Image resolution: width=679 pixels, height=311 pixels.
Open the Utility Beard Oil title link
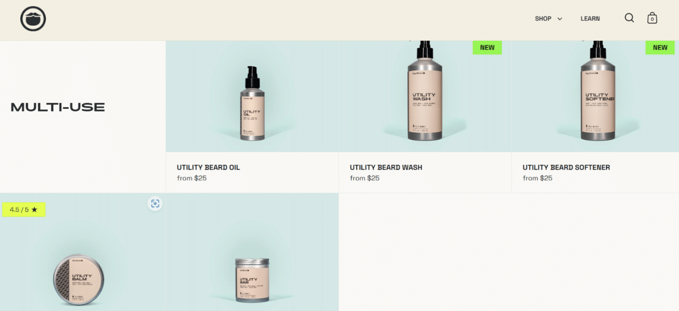[x=208, y=167]
